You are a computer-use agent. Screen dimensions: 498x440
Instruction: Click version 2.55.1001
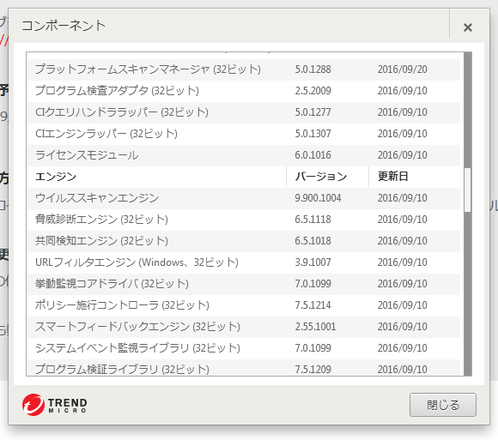315,327
